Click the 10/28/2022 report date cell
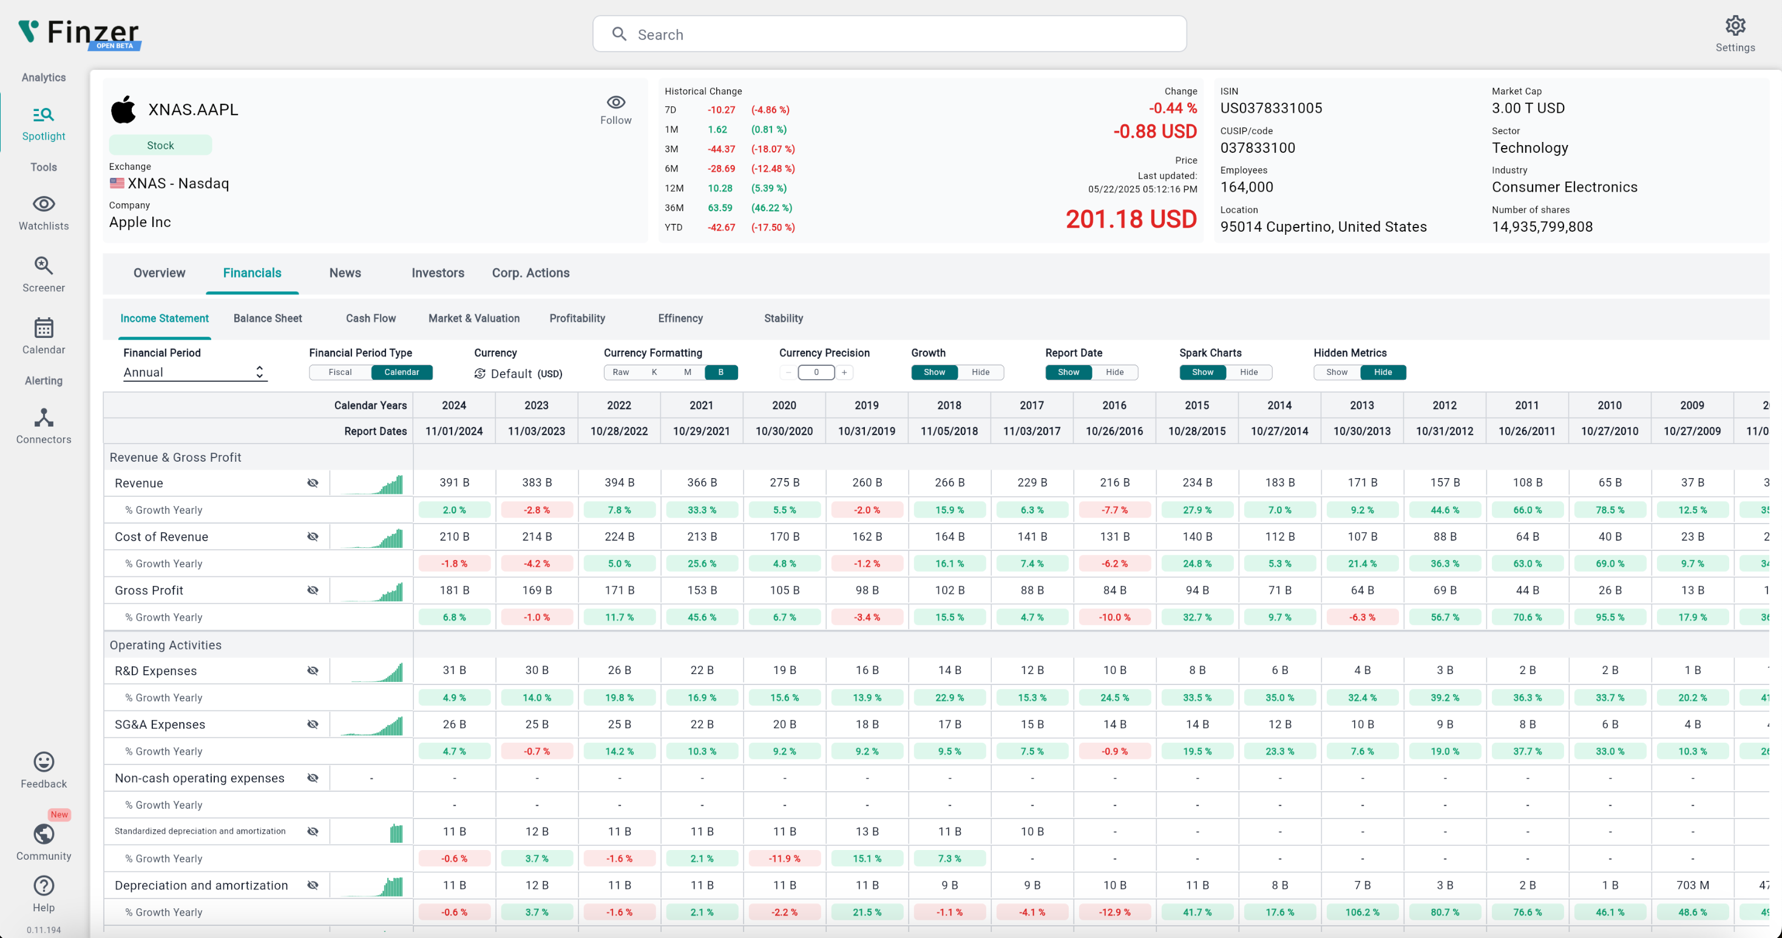This screenshot has height=938, width=1782. point(619,431)
